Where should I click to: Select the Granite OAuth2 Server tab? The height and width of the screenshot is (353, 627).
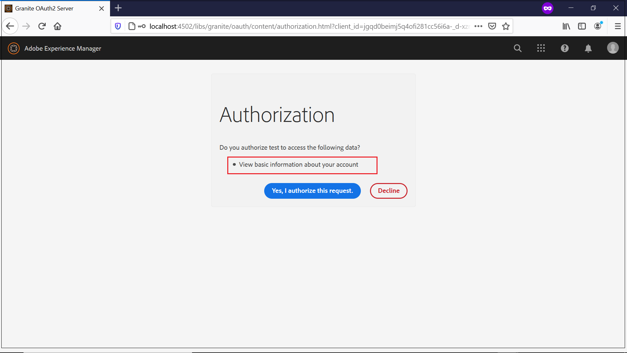click(x=51, y=8)
